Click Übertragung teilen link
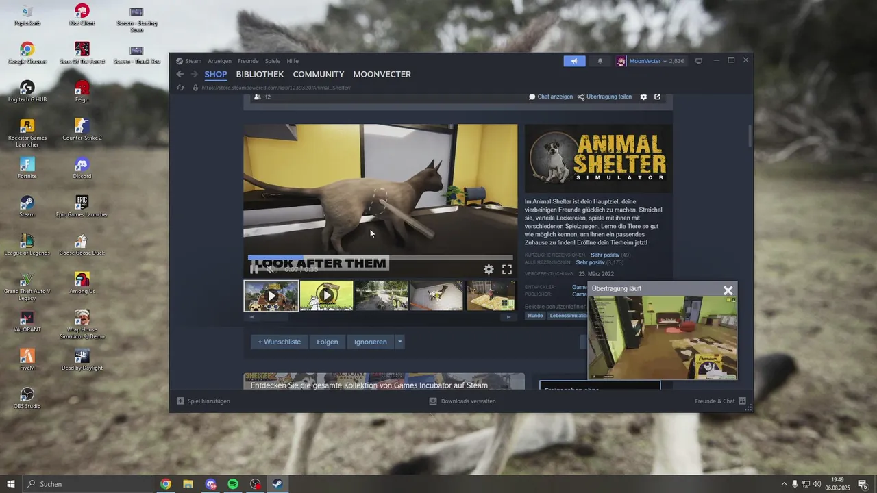The image size is (877, 493). pyautogui.click(x=604, y=97)
